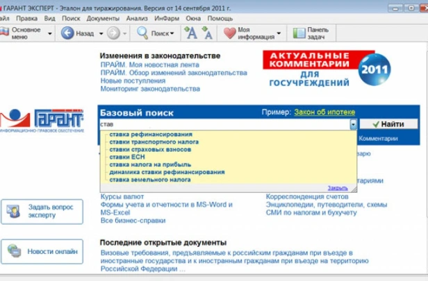Click the grayed Forward arrow icon
428x281 pixels.
coord(113,33)
